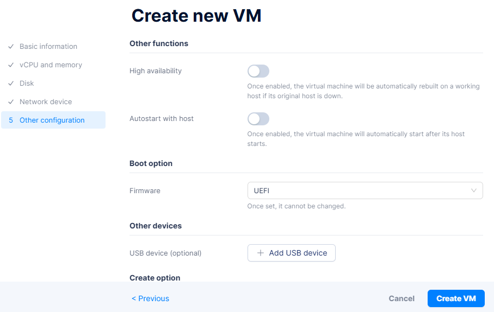This screenshot has width=494, height=312.
Task: Click the checkmark icon beside Basic information
Action: tap(11, 47)
